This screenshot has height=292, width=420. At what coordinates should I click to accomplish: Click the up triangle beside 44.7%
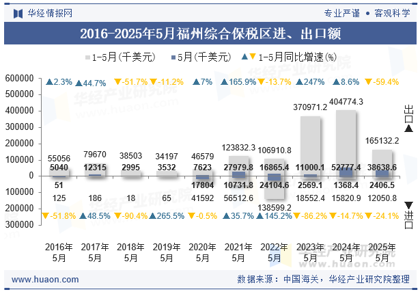79,83
